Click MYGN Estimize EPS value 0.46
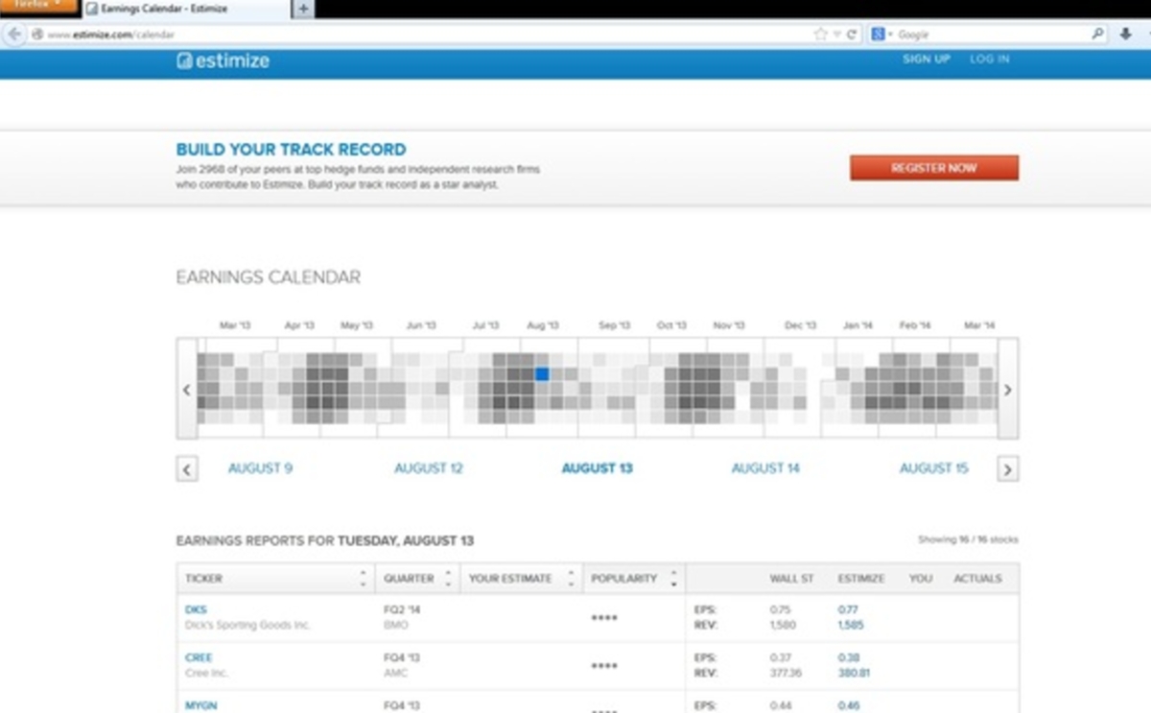Viewport: 1151px width, 713px height. pos(847,705)
